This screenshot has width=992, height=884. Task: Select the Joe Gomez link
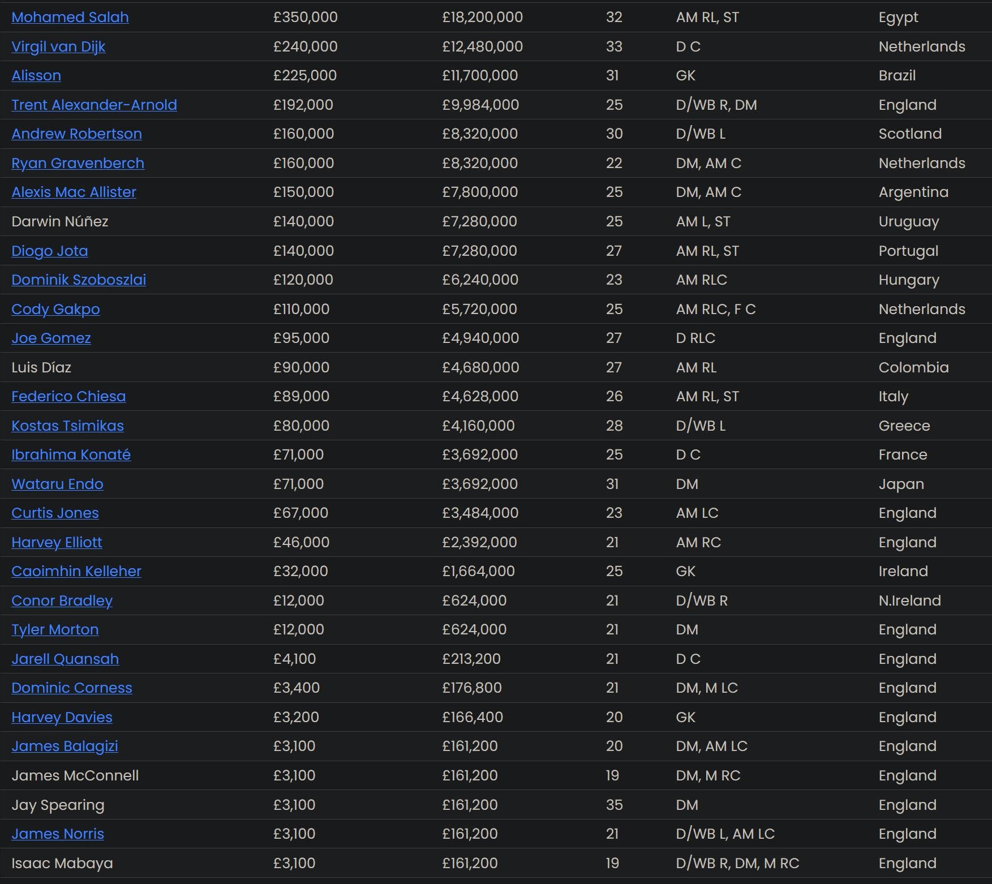51,338
